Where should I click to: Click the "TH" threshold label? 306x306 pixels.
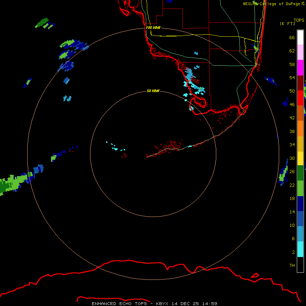tap(292, 266)
